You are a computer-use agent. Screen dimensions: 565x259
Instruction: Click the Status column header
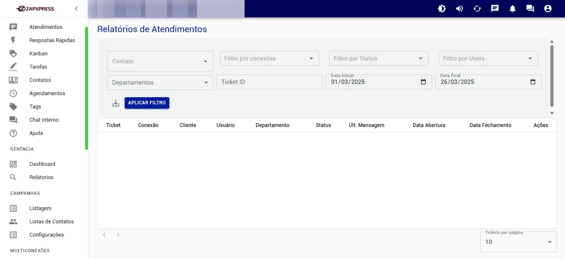[x=323, y=125]
